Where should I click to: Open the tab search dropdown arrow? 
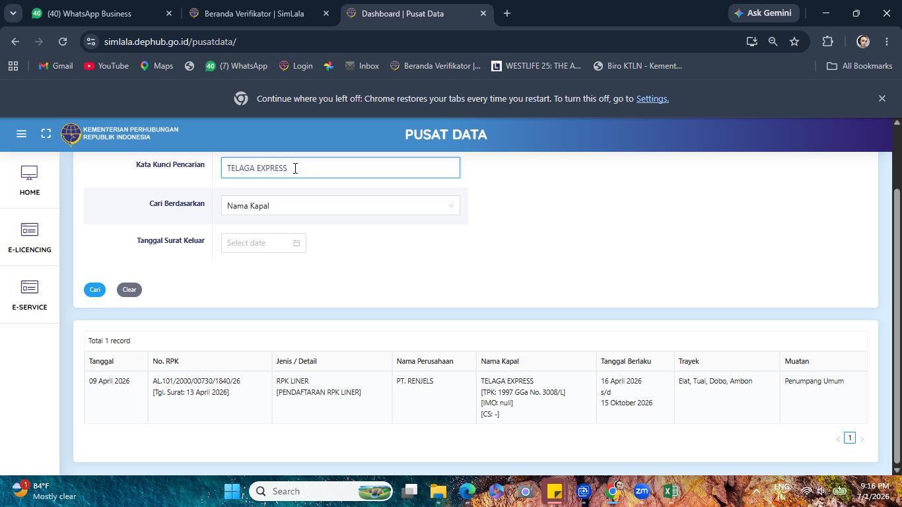point(13,13)
